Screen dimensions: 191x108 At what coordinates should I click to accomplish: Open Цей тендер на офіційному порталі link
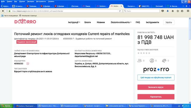pyautogui.click(x=156, y=77)
